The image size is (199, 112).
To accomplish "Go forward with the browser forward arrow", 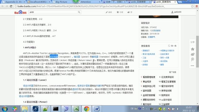I will 7,6.
